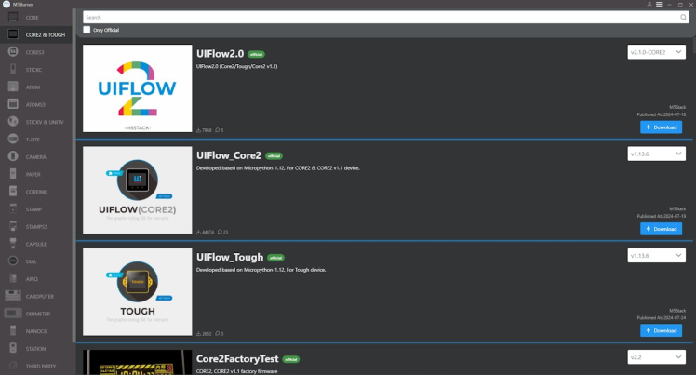Open the THIRD PARTY category label

click(x=41, y=366)
